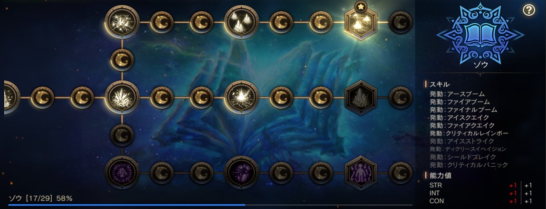This screenshot has height=209, width=546.
Task: Select the ground explosion node in middle row
Action: coord(242,97)
